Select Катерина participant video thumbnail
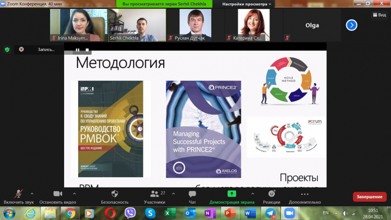The height and width of the screenshot is (220, 391). [254, 25]
